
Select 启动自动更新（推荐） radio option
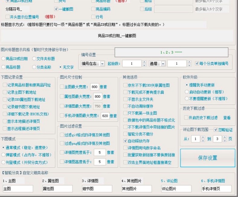[x=187, y=92]
